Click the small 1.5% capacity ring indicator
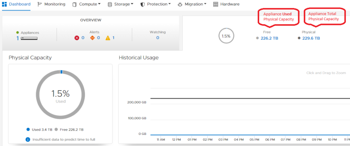Viewport: 350px width, 146px height. (x=226, y=36)
